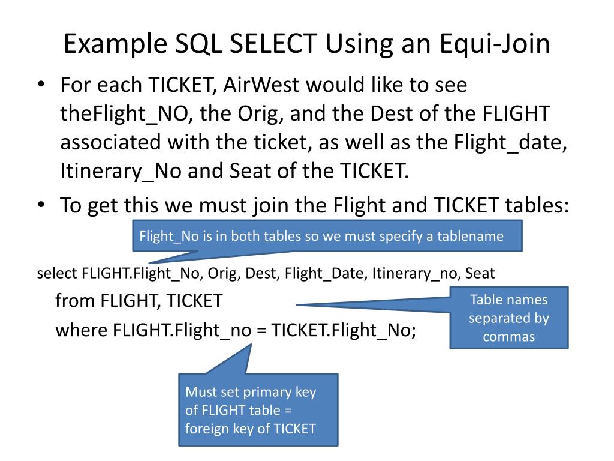This screenshot has height=461, width=614.
Task: Click the word Equi-Join in title
Action: (x=495, y=44)
